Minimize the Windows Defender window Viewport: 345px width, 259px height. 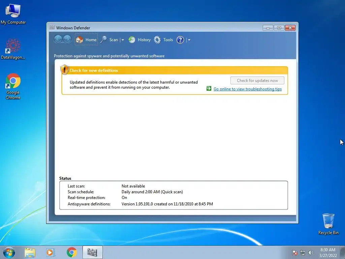[268, 28]
